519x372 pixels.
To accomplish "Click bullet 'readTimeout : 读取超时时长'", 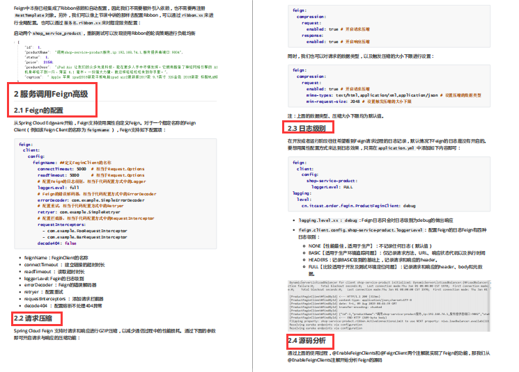I will coord(54,272).
